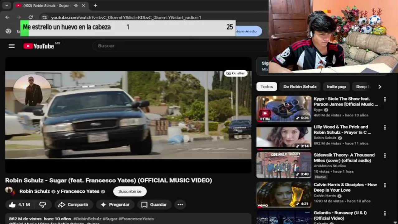The height and width of the screenshot is (224, 398).
Task: Open a new browser tab with plus
Action: pyautogui.click(x=95, y=6)
